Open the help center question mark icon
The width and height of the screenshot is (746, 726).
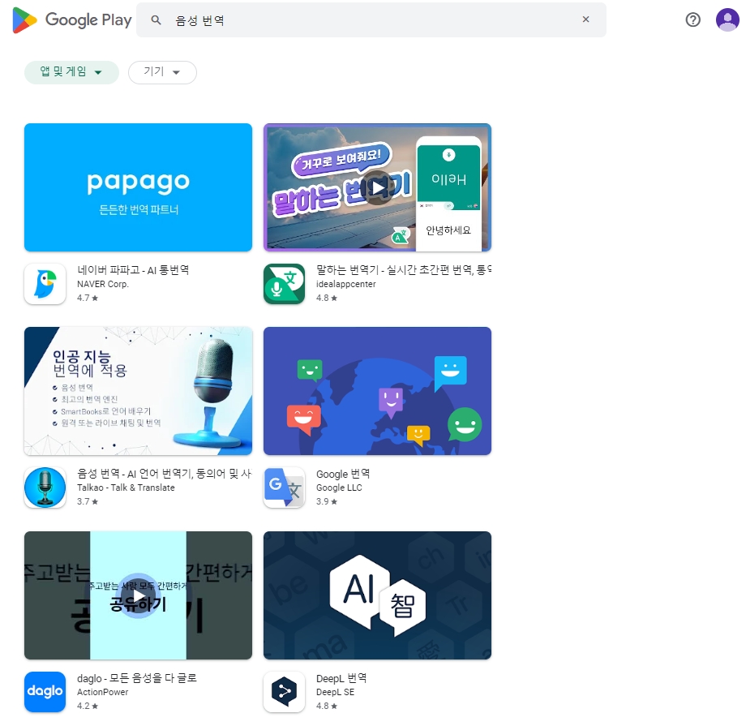(x=692, y=19)
